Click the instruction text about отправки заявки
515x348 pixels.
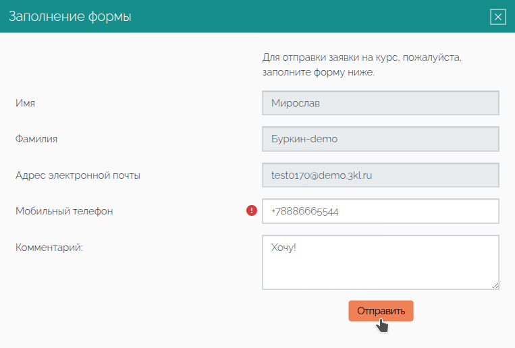pos(362,65)
